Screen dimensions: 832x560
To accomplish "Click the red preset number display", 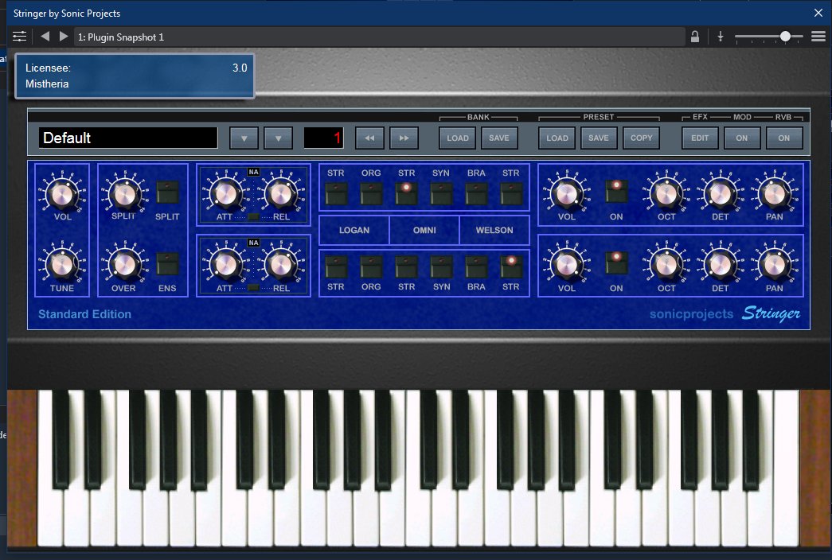I will click(x=324, y=138).
